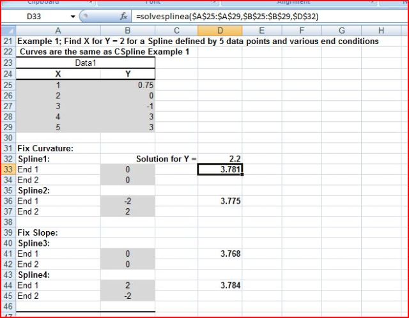
Task: Click the 2.2 value beside Solution for Y
Action: (x=220, y=158)
